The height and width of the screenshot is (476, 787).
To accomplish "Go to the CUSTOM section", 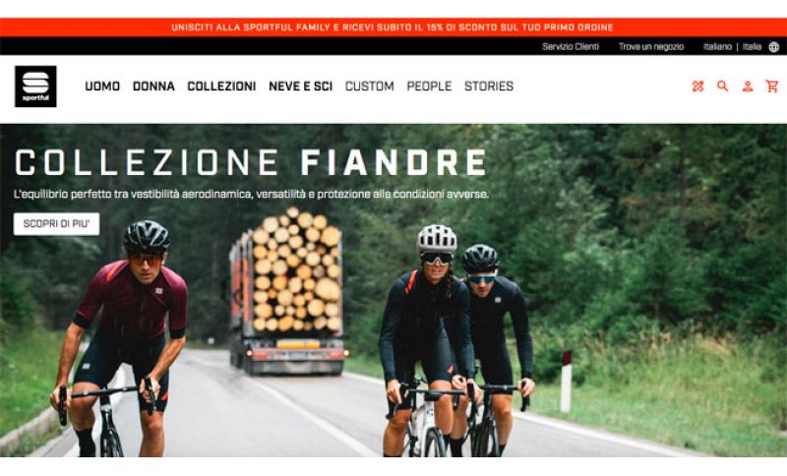I will (x=370, y=87).
